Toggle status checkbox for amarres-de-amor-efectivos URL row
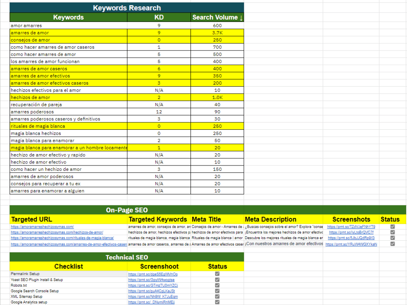 [392, 244]
